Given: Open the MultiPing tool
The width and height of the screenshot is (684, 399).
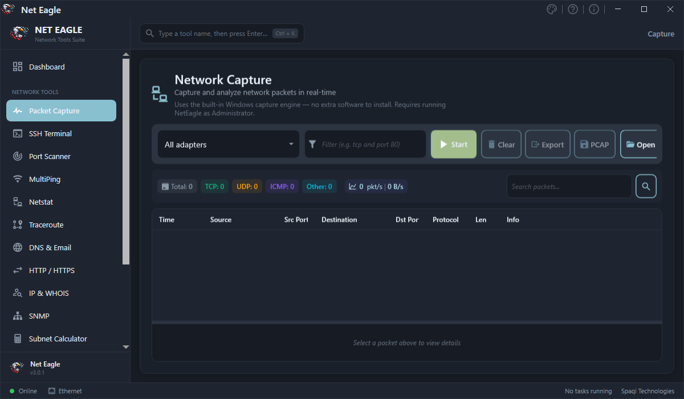Looking at the screenshot, I should (61, 179).
